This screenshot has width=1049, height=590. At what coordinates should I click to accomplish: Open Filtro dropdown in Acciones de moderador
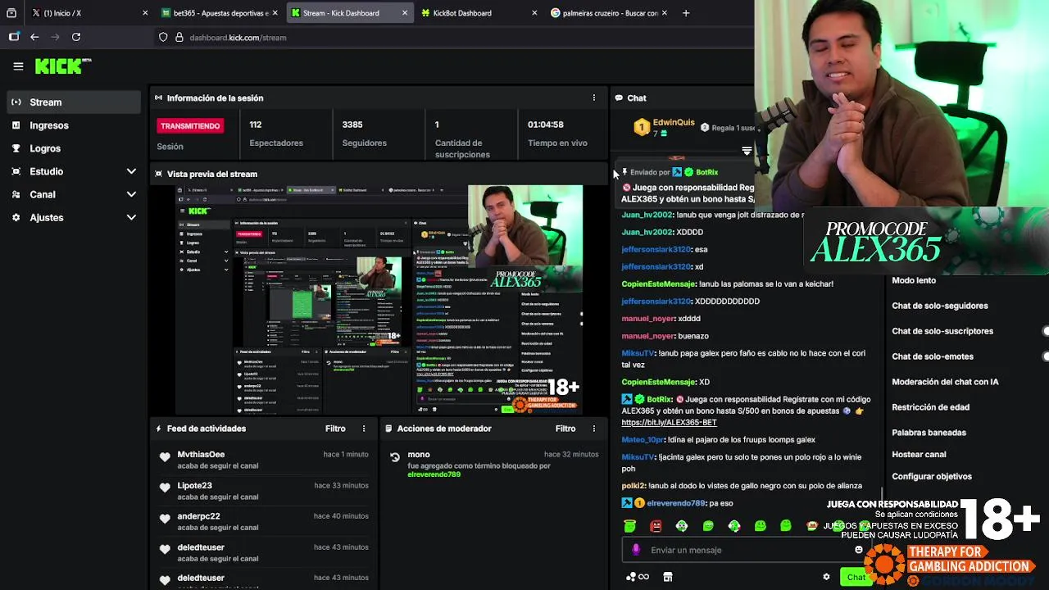[565, 429]
